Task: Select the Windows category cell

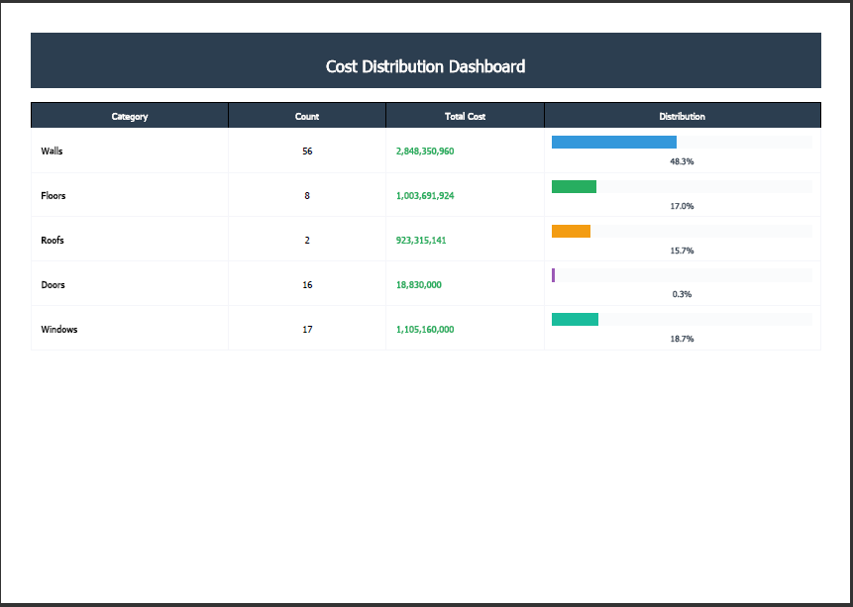Action: (130, 329)
